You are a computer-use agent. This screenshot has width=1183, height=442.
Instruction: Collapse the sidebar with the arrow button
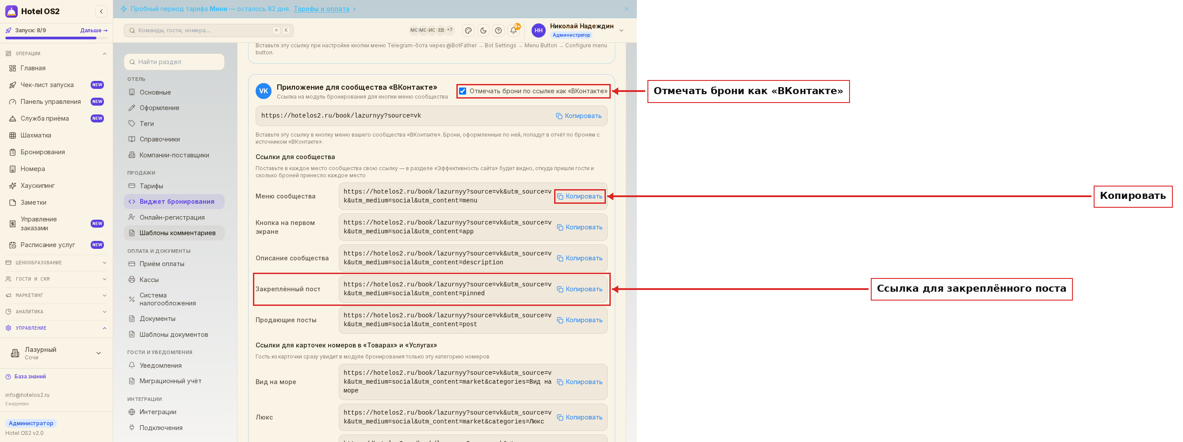[101, 11]
